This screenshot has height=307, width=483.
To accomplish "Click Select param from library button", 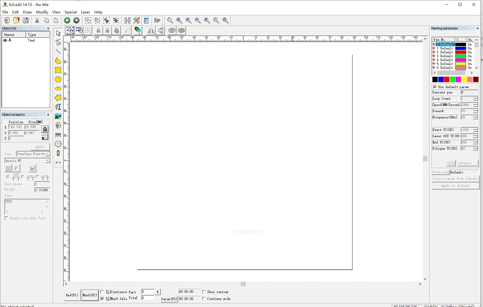I will (x=455, y=178).
